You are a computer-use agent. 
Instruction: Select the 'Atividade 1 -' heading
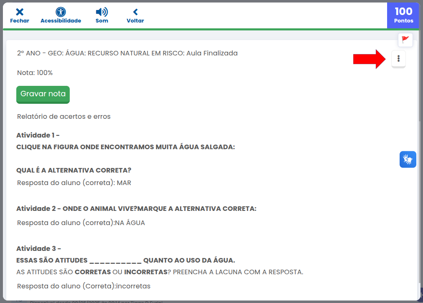38,135
